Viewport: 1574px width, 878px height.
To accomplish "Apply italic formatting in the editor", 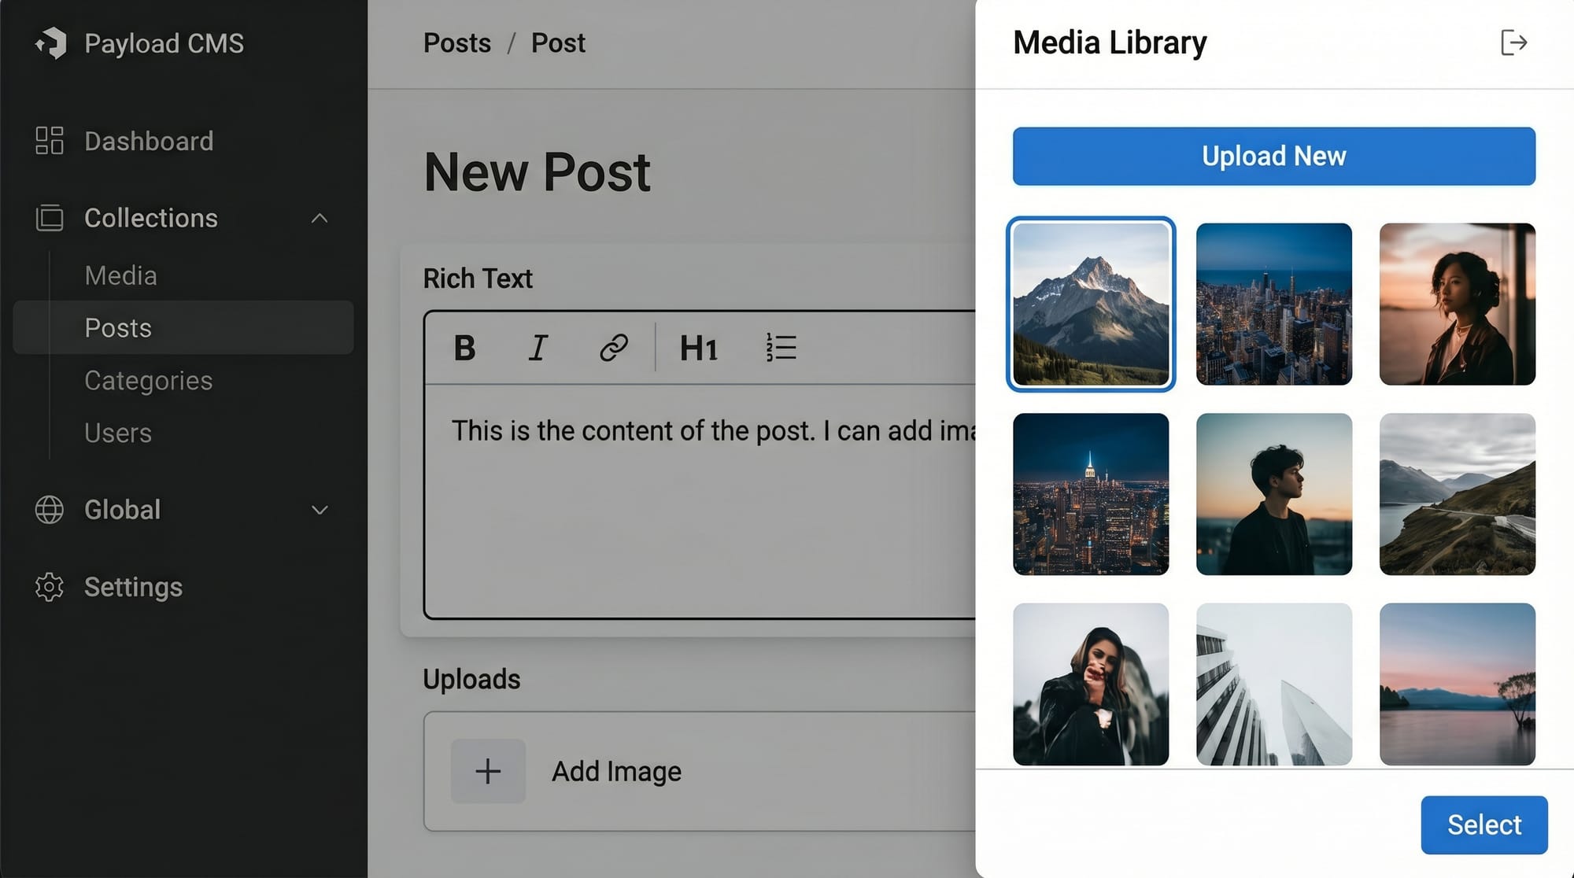I will (538, 348).
